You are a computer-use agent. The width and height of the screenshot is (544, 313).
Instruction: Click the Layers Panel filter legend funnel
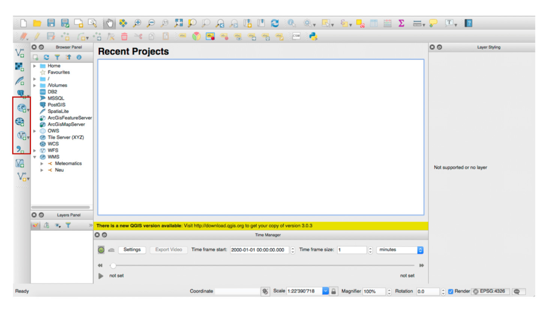[x=68, y=225]
